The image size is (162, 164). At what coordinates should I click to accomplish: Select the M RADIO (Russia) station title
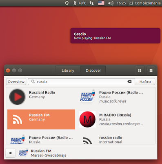click(115, 115)
